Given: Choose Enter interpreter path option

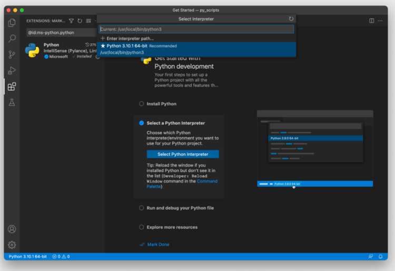Looking at the screenshot, I should point(196,38).
